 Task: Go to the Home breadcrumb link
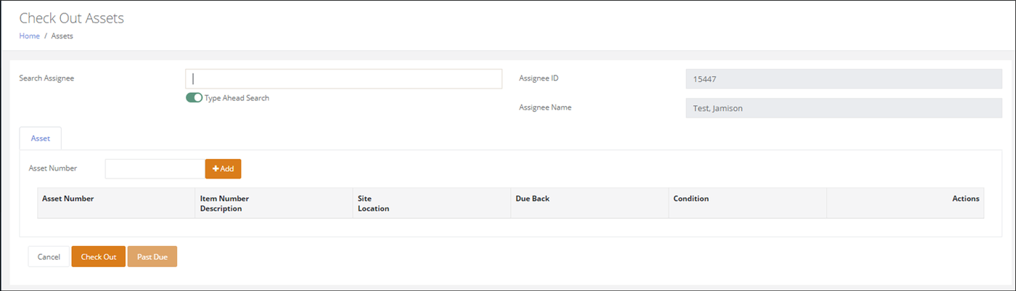point(29,36)
